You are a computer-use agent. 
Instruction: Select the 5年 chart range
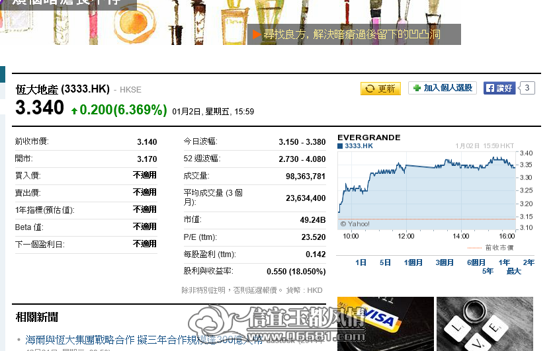tap(488, 272)
